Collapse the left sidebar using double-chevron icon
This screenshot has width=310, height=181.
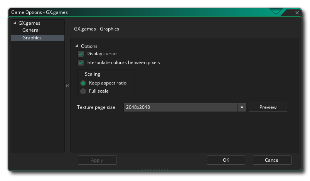tap(67, 86)
